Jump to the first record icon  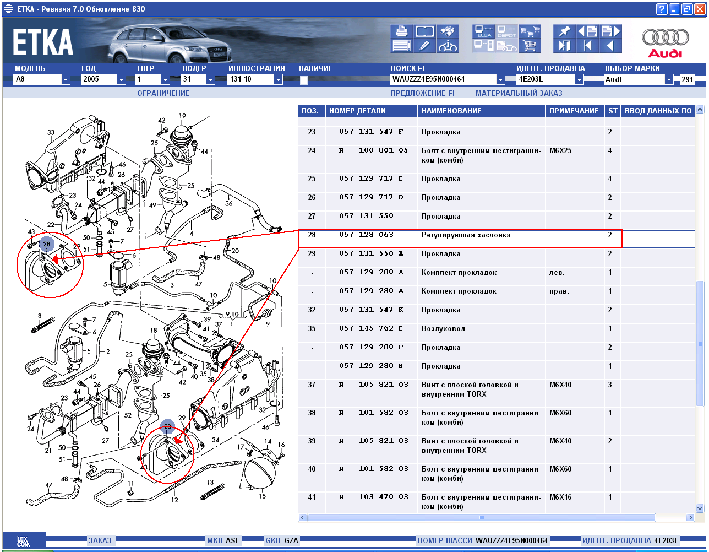[x=587, y=46]
